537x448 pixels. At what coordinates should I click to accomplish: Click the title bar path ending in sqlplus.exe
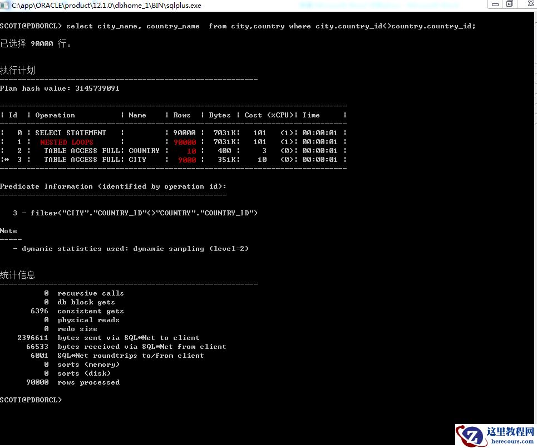coord(106,6)
